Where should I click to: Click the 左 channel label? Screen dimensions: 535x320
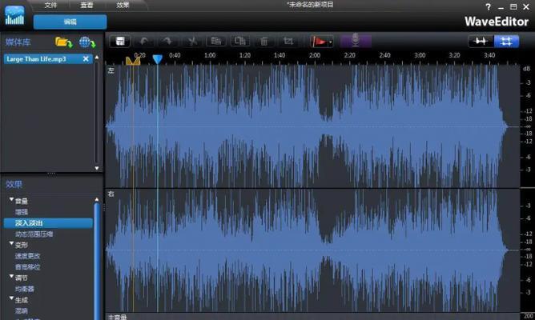(x=111, y=70)
